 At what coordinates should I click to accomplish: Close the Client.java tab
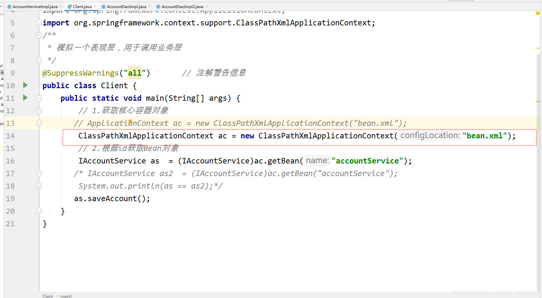pyautogui.click(x=95, y=6)
